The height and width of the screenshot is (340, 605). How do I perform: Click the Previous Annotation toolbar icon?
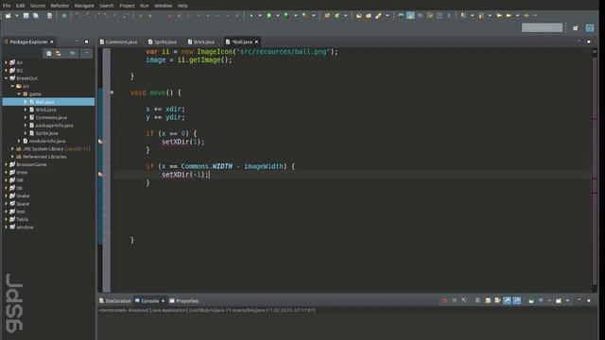coord(481,16)
